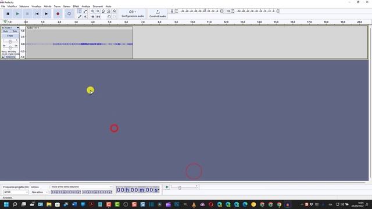Fit selection to width zoom icon
The width and height of the screenshot is (372, 209).
click(103, 11)
